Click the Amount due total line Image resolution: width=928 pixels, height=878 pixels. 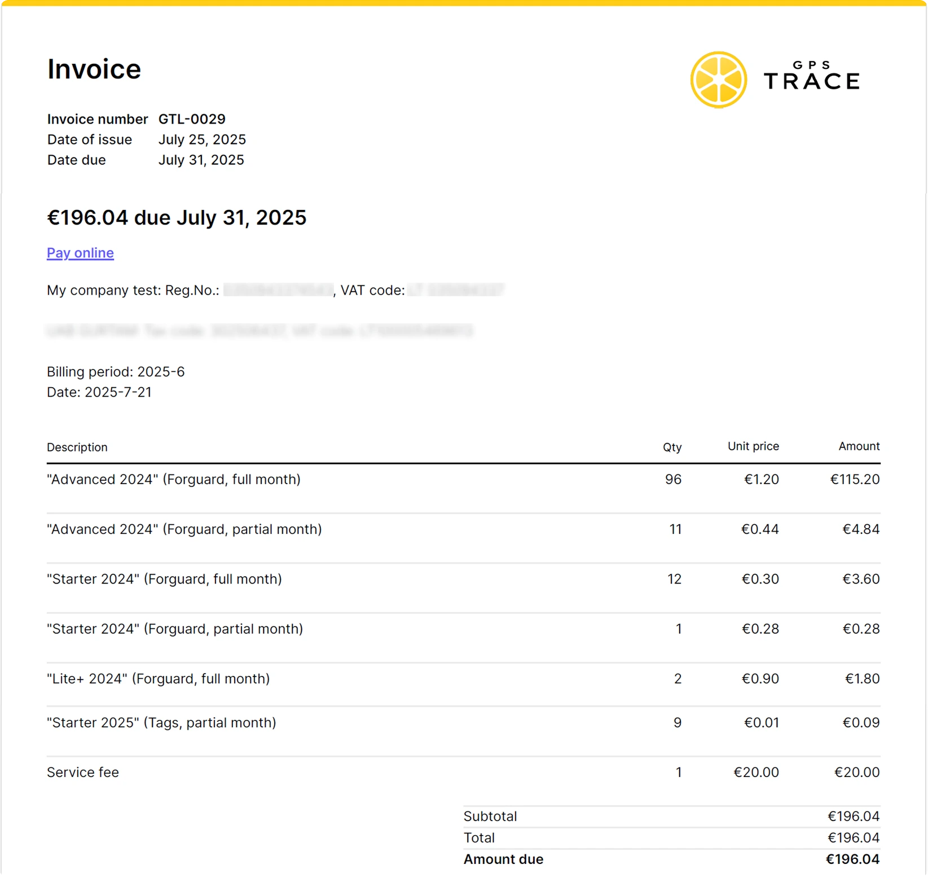503,859
